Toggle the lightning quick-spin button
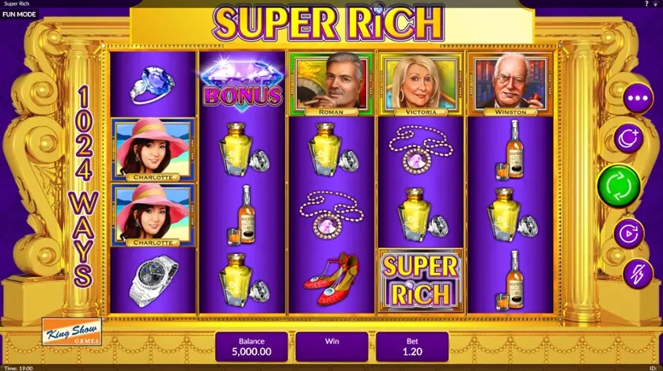This screenshot has height=371, width=663. (638, 274)
